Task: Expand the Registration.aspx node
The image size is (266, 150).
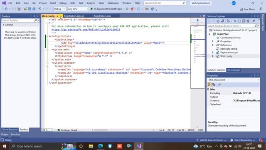Action: click(x=213, y=52)
